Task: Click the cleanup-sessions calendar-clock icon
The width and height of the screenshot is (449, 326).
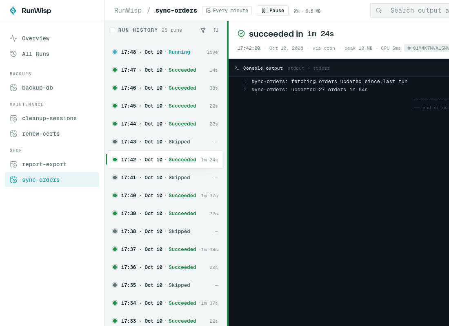Action: [x=13, y=119]
